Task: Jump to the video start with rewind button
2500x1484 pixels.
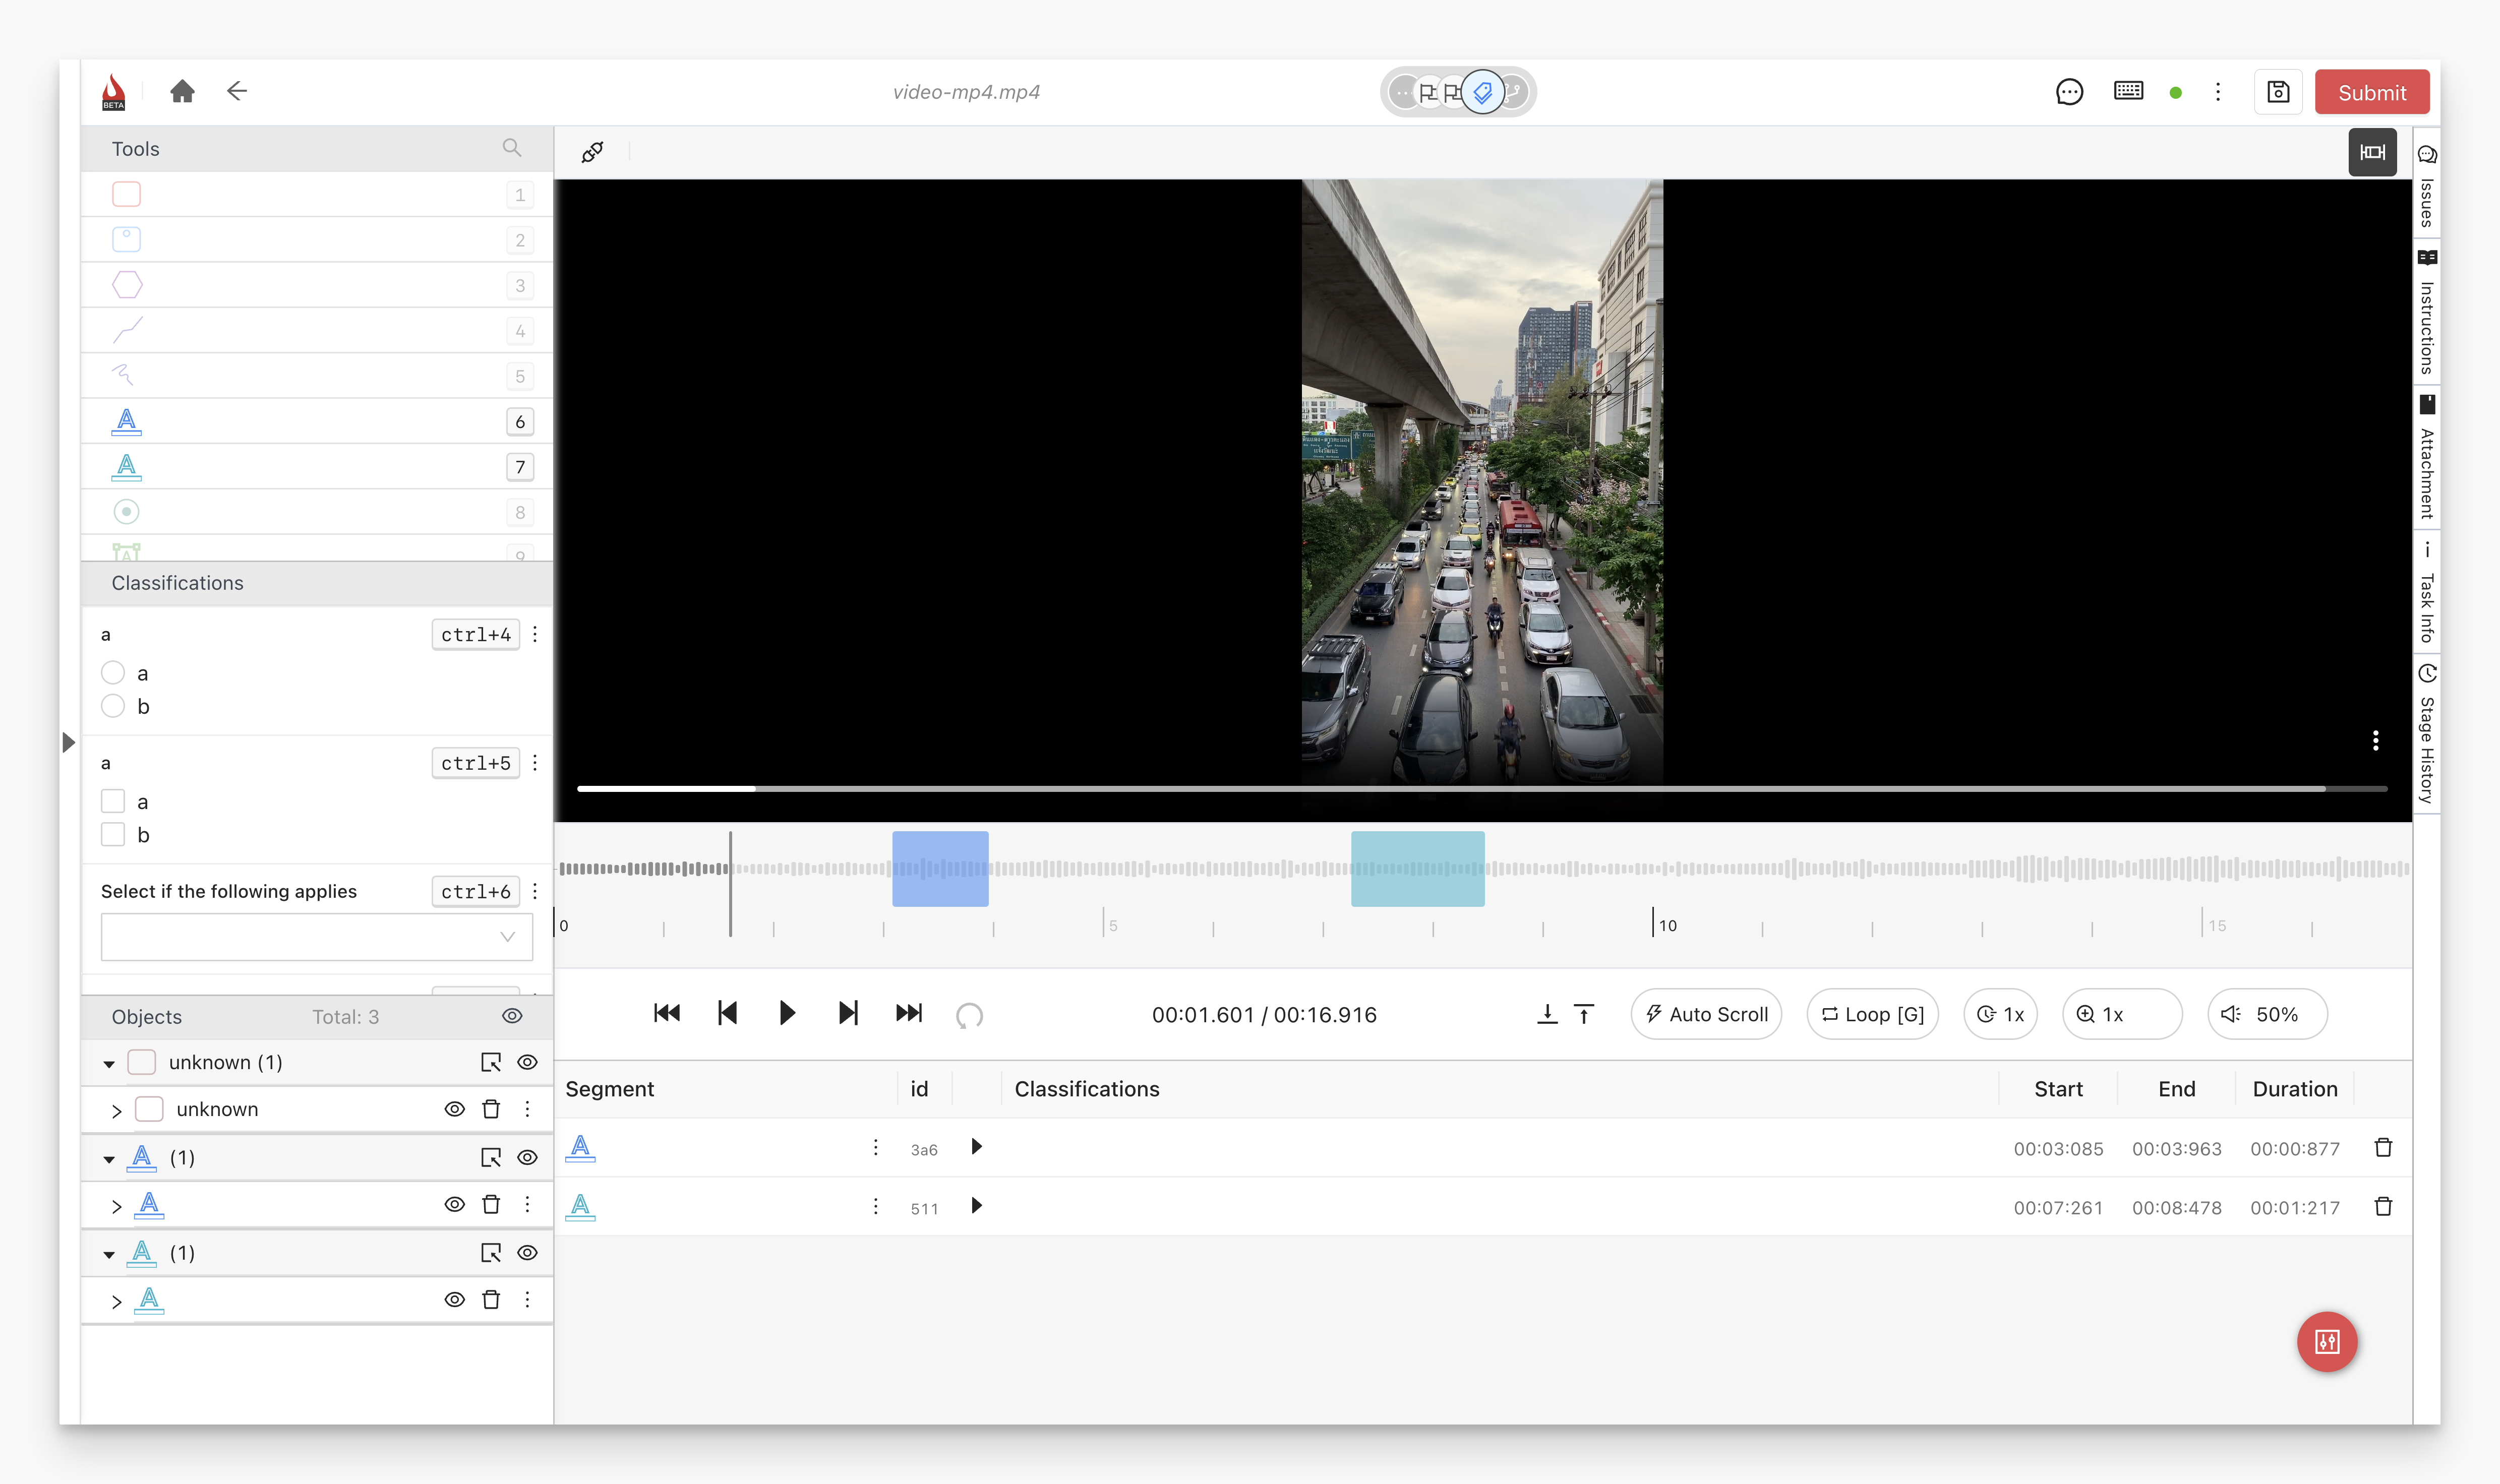Action: (667, 1014)
